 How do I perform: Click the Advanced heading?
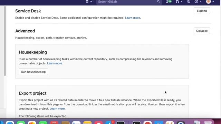pyautogui.click(x=25, y=31)
